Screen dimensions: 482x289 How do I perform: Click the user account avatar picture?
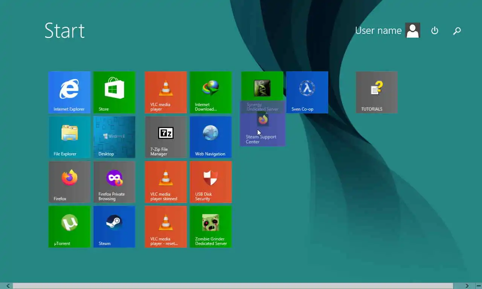[x=413, y=30]
